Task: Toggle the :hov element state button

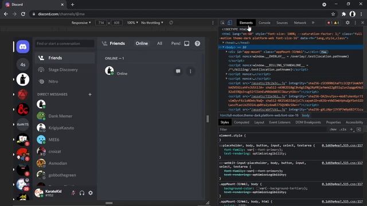Action: point(333,129)
